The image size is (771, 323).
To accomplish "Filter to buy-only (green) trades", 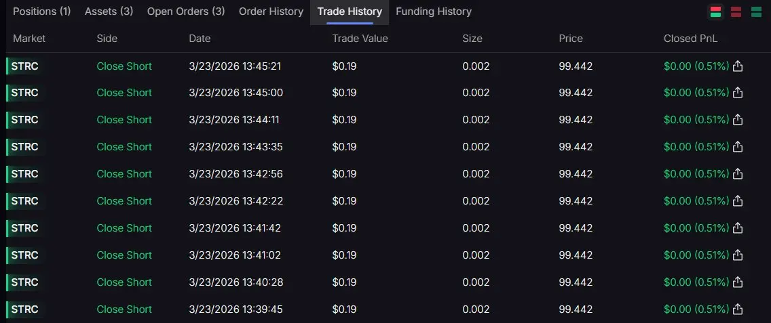I will (755, 12).
